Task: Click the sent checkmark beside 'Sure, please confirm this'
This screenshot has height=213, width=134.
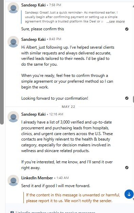Action: (127, 29)
